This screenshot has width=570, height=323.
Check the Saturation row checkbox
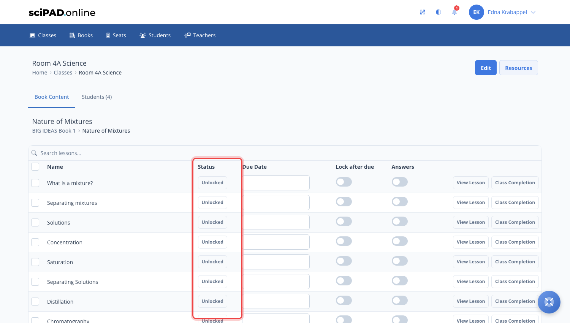tap(35, 262)
